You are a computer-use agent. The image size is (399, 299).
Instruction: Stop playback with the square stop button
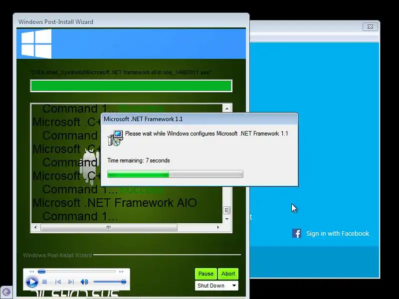click(45, 282)
